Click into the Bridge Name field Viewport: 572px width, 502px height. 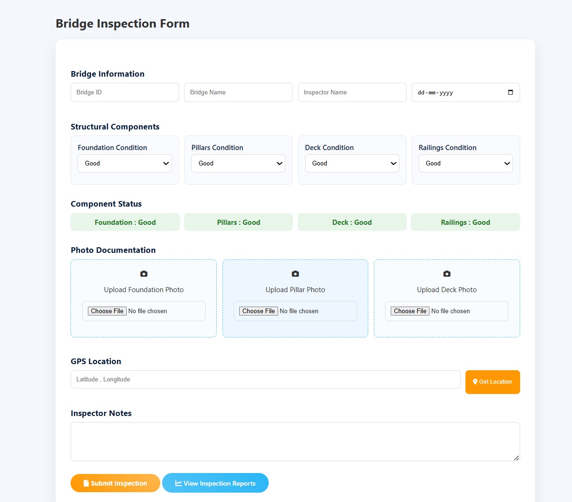[238, 93]
